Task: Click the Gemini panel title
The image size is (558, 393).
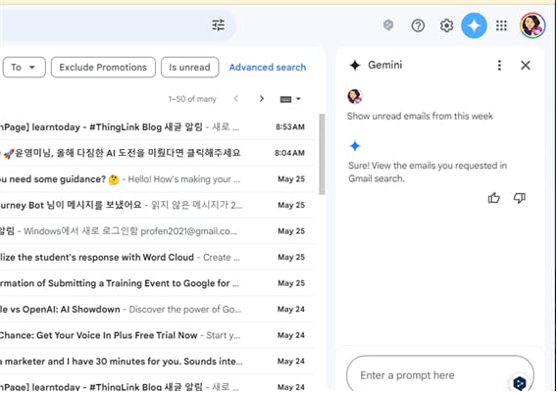Action: [x=384, y=65]
